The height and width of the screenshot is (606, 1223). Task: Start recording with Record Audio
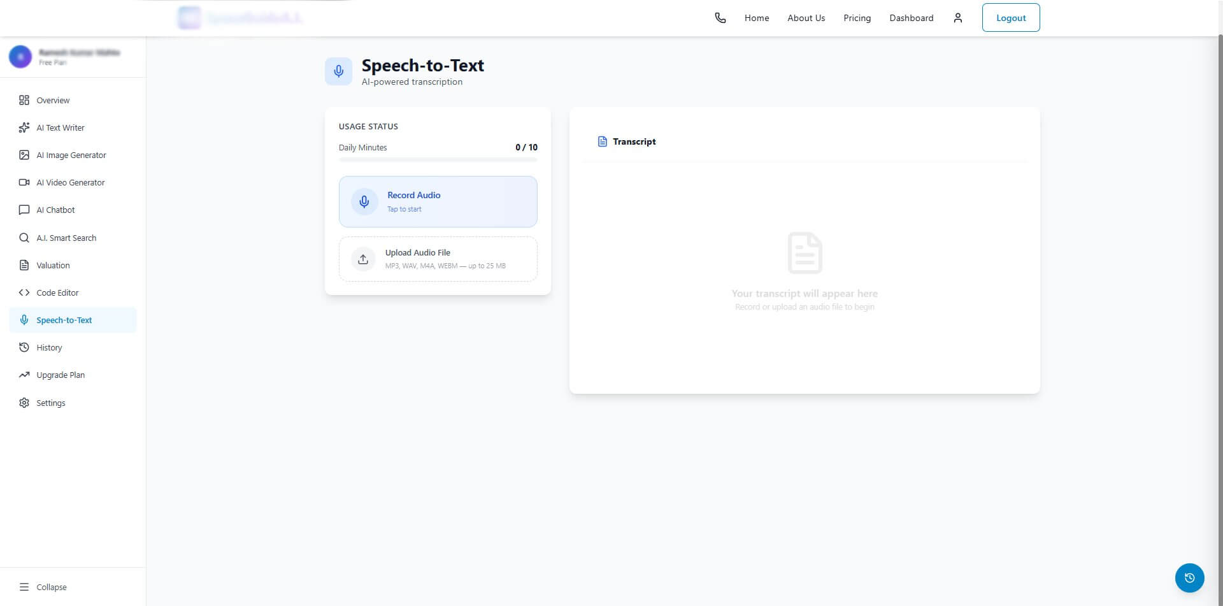[438, 201]
